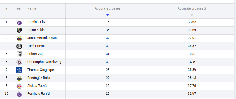Click the Accurate crosses % column header
Image resolution: width=236 pixels, height=99 pixels.
tap(192, 8)
